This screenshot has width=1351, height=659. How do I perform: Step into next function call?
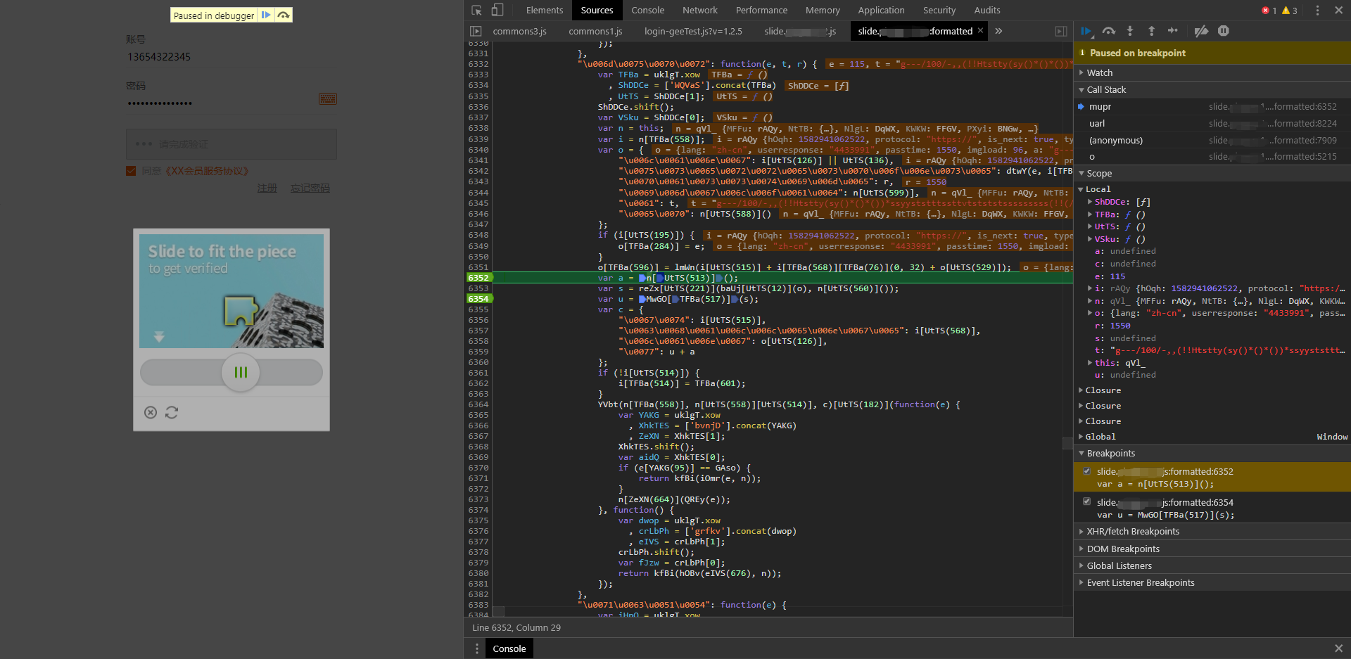[x=1130, y=31]
